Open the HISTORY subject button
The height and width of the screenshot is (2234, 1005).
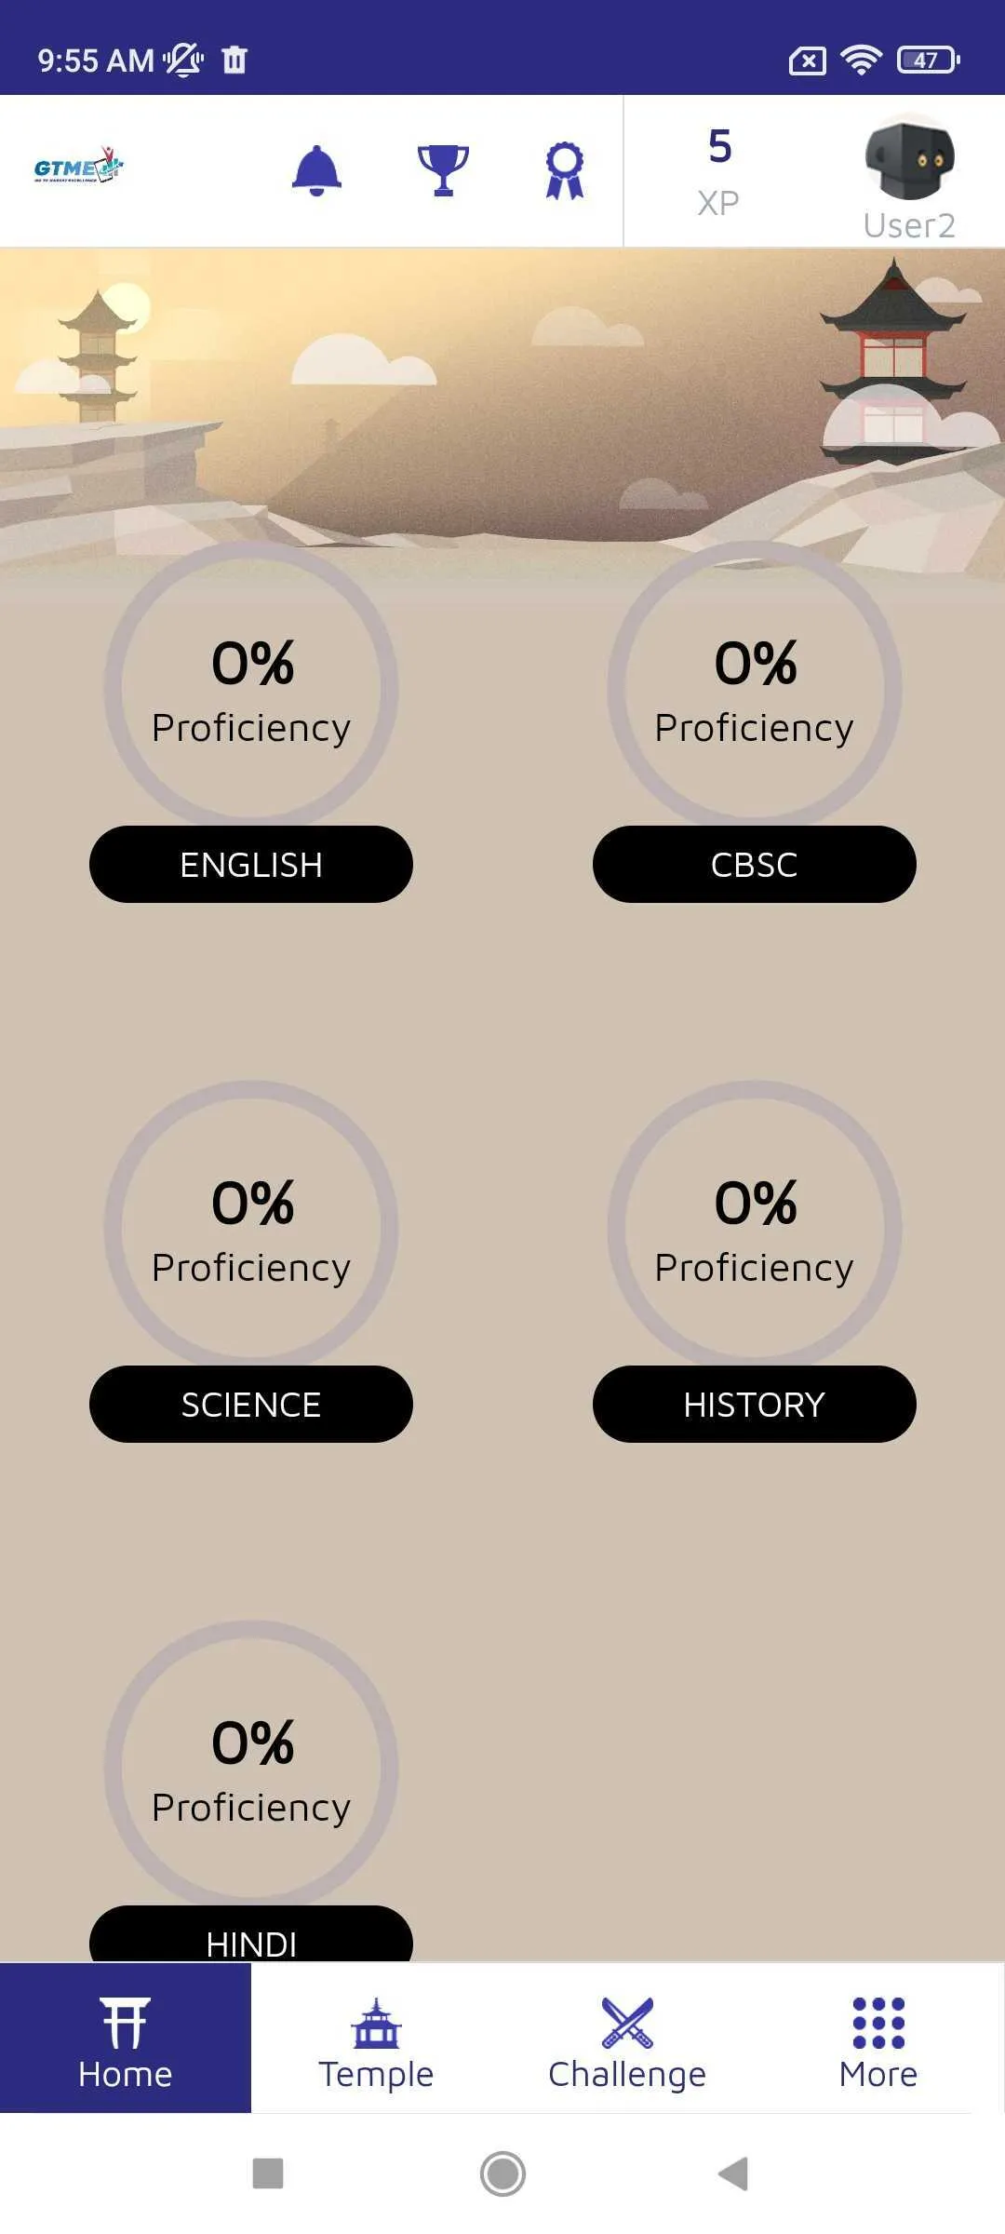point(754,1404)
